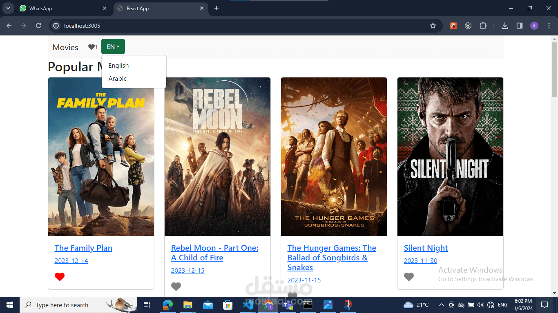This screenshot has width=558, height=313.
Task: Go back in browser history
Action: [9, 26]
